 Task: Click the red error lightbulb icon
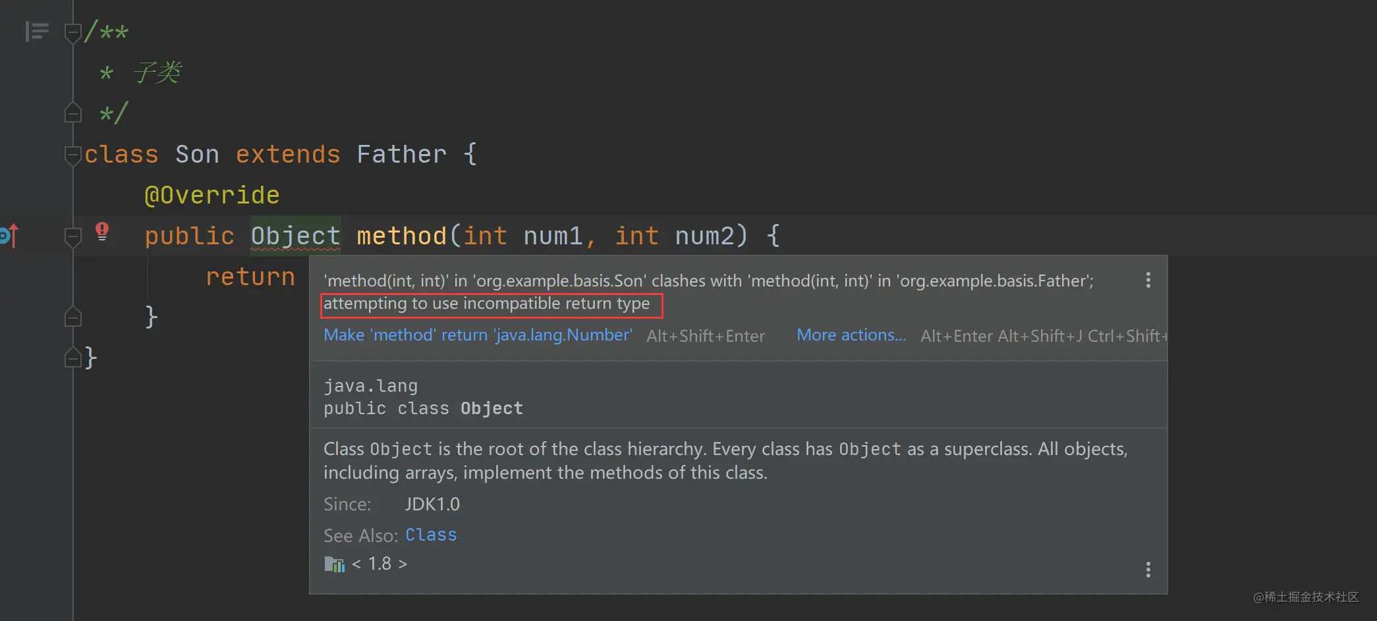(102, 232)
